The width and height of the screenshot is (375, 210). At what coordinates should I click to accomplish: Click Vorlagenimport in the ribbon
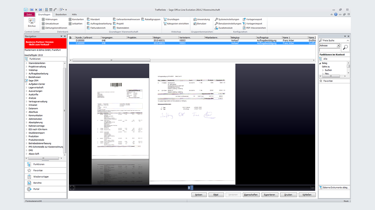[252, 24]
